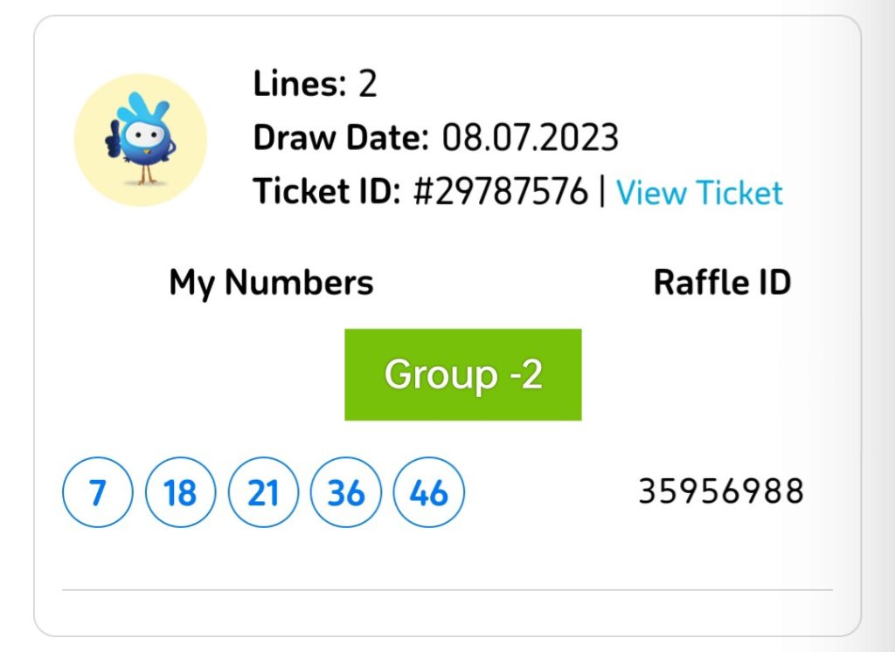Screen dimensions: 895x652
Task: Choose number ball 46
Action: pyautogui.click(x=429, y=493)
